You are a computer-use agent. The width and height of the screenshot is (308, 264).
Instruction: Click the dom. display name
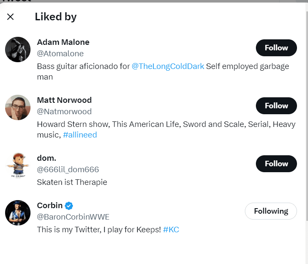click(x=46, y=158)
